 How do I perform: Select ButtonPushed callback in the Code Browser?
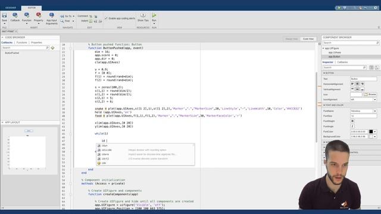(12, 53)
